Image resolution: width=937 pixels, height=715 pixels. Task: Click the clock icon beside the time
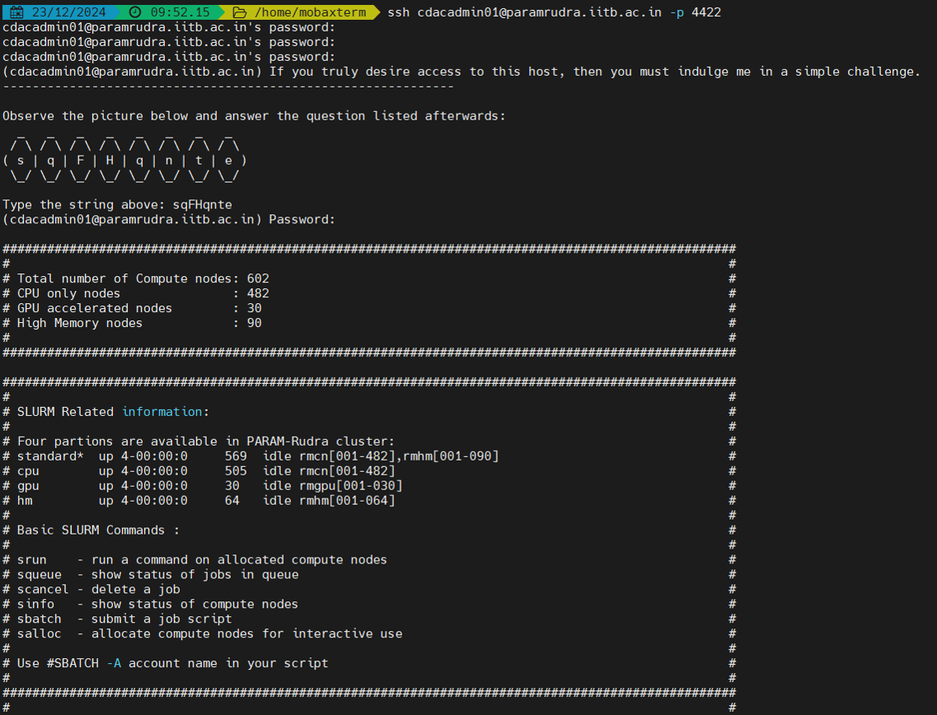(x=135, y=12)
